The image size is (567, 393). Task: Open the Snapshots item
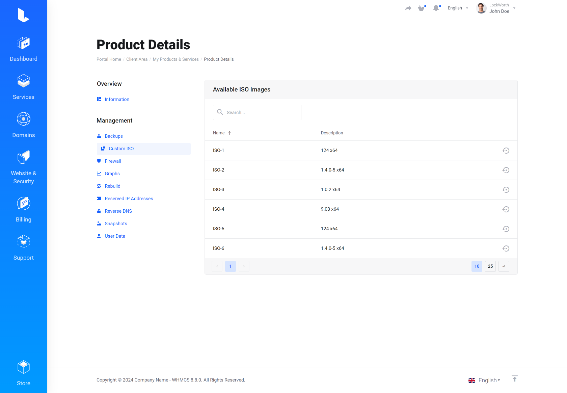coord(116,224)
